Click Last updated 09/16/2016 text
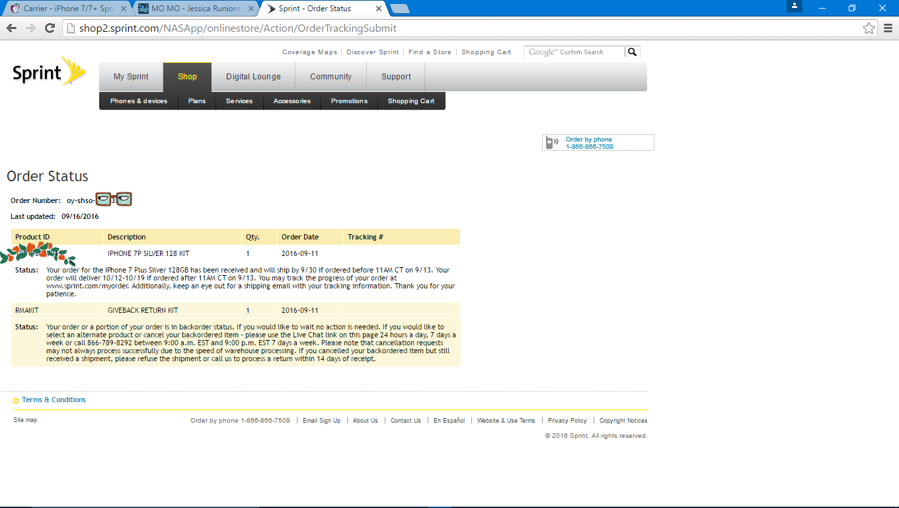Screen dimensions: 899x508 point(54,216)
